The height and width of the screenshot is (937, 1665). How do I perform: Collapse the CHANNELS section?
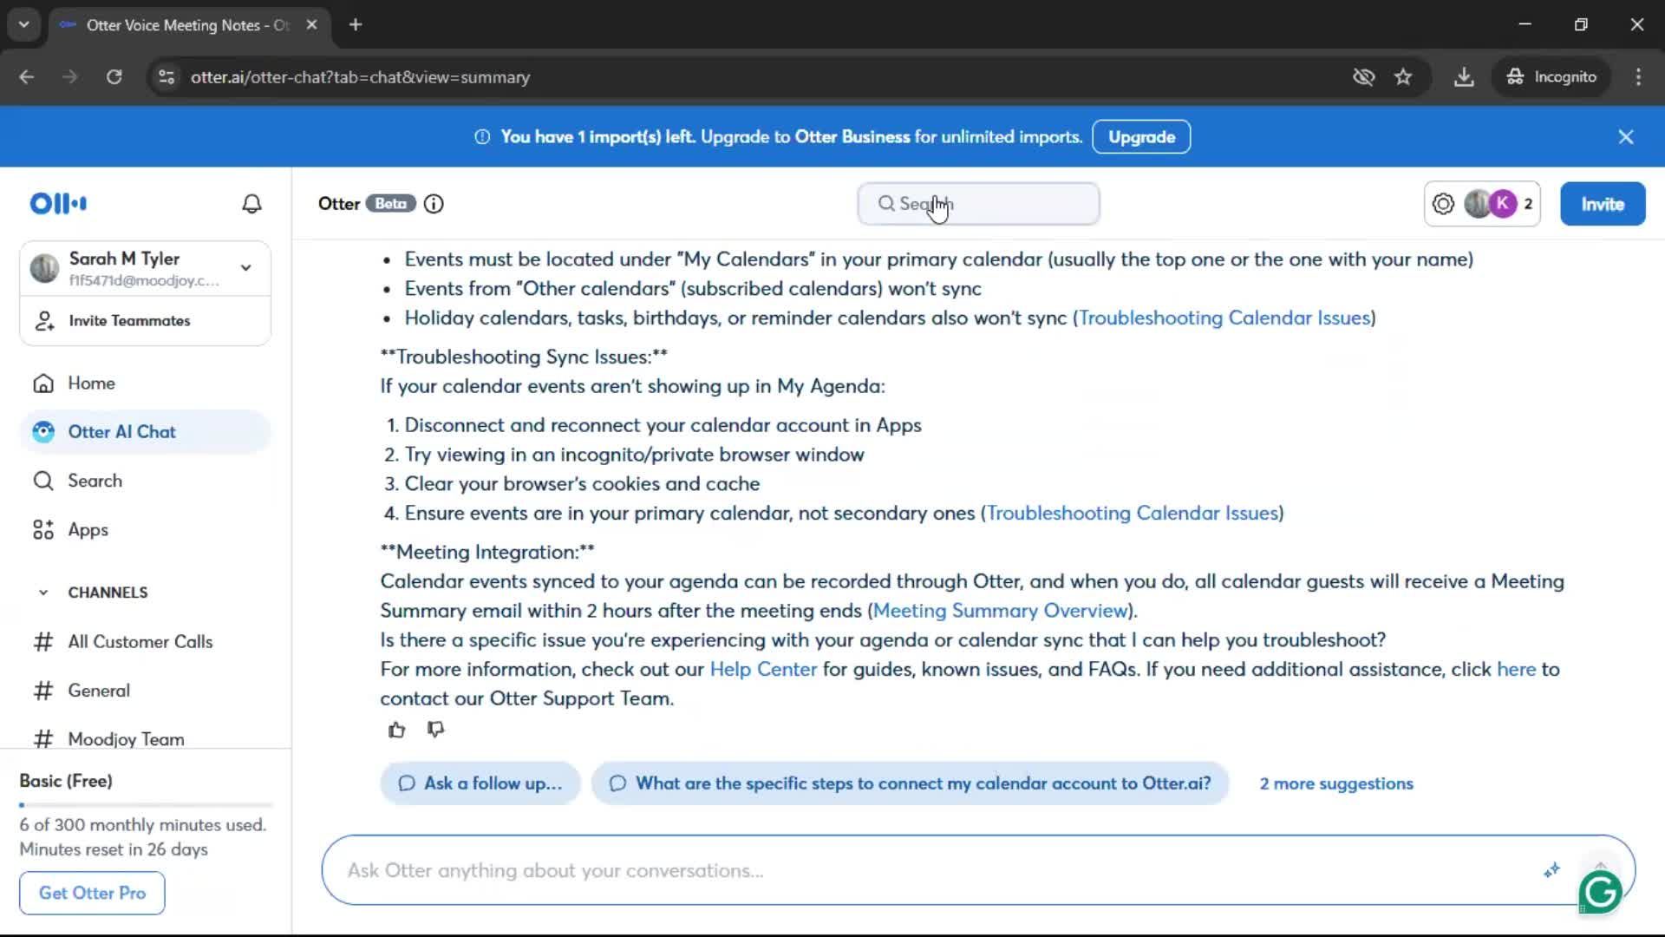43,593
